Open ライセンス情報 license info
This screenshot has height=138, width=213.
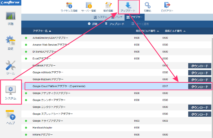pos(69,7)
